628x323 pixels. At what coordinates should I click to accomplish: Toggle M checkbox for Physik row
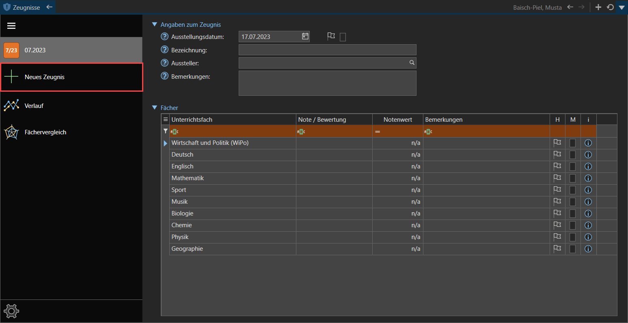[573, 237]
